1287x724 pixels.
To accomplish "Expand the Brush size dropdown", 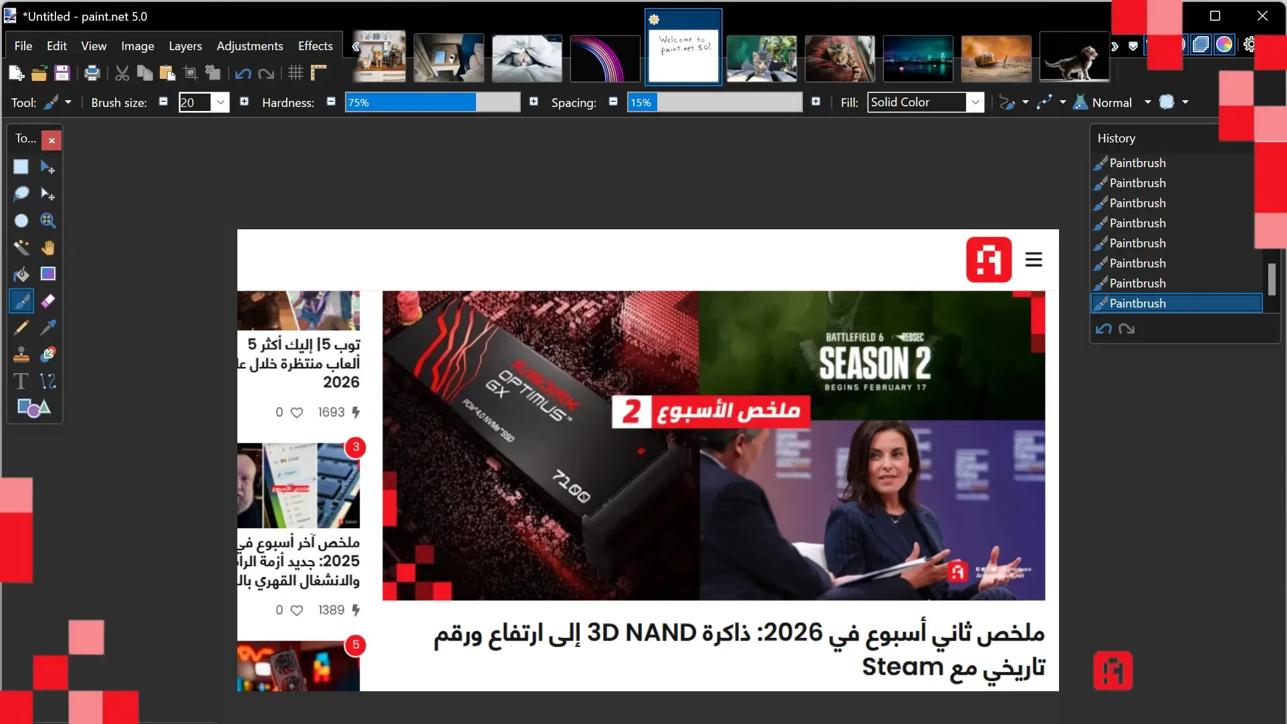I will tap(221, 102).
